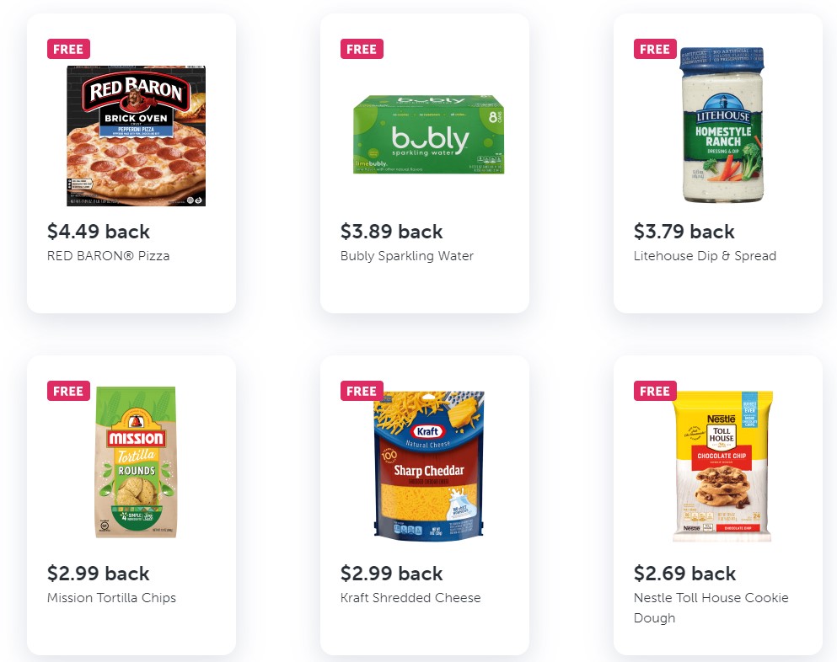This screenshot has width=837, height=662.
Task: Click the FREE badge on Mission chips
Action: click(x=68, y=391)
